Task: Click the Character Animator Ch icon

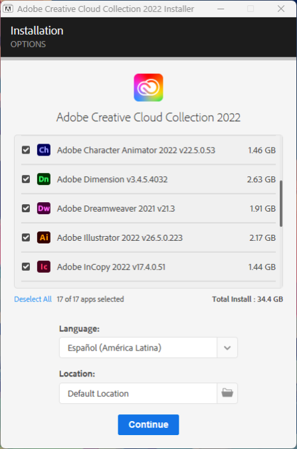Action: click(44, 150)
